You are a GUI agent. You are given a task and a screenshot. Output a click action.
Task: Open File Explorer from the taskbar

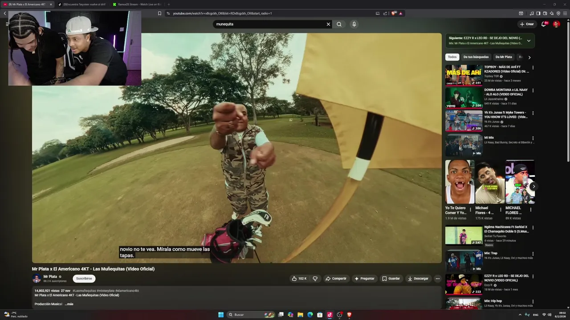[x=300, y=315]
